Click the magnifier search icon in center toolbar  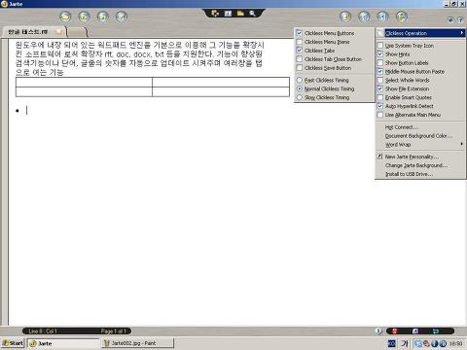[252, 14]
